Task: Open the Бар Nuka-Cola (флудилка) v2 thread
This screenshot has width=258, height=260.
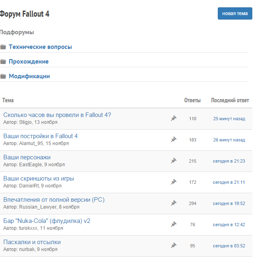Action: (x=47, y=221)
